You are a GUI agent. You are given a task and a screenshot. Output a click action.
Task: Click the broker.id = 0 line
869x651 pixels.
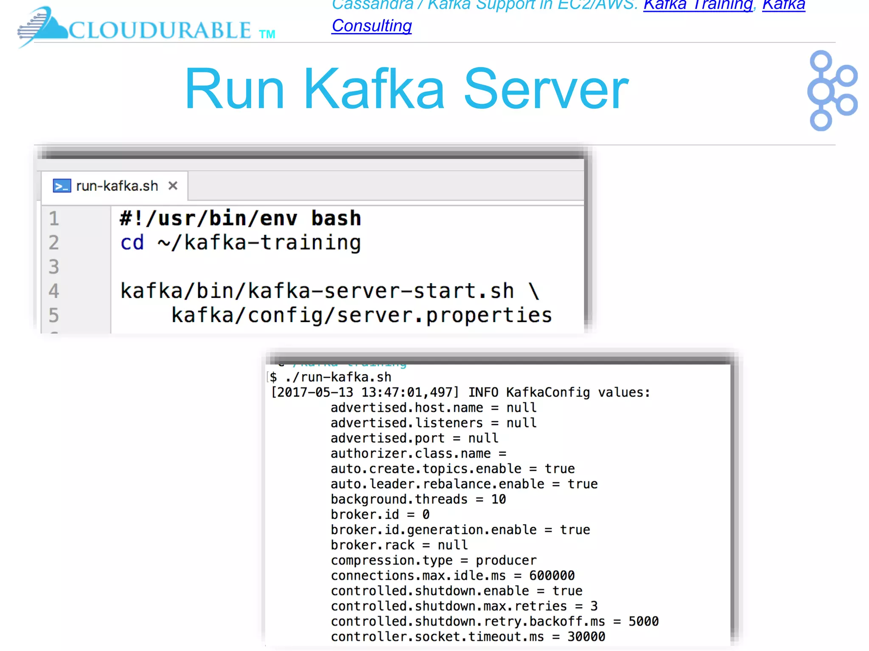380,514
